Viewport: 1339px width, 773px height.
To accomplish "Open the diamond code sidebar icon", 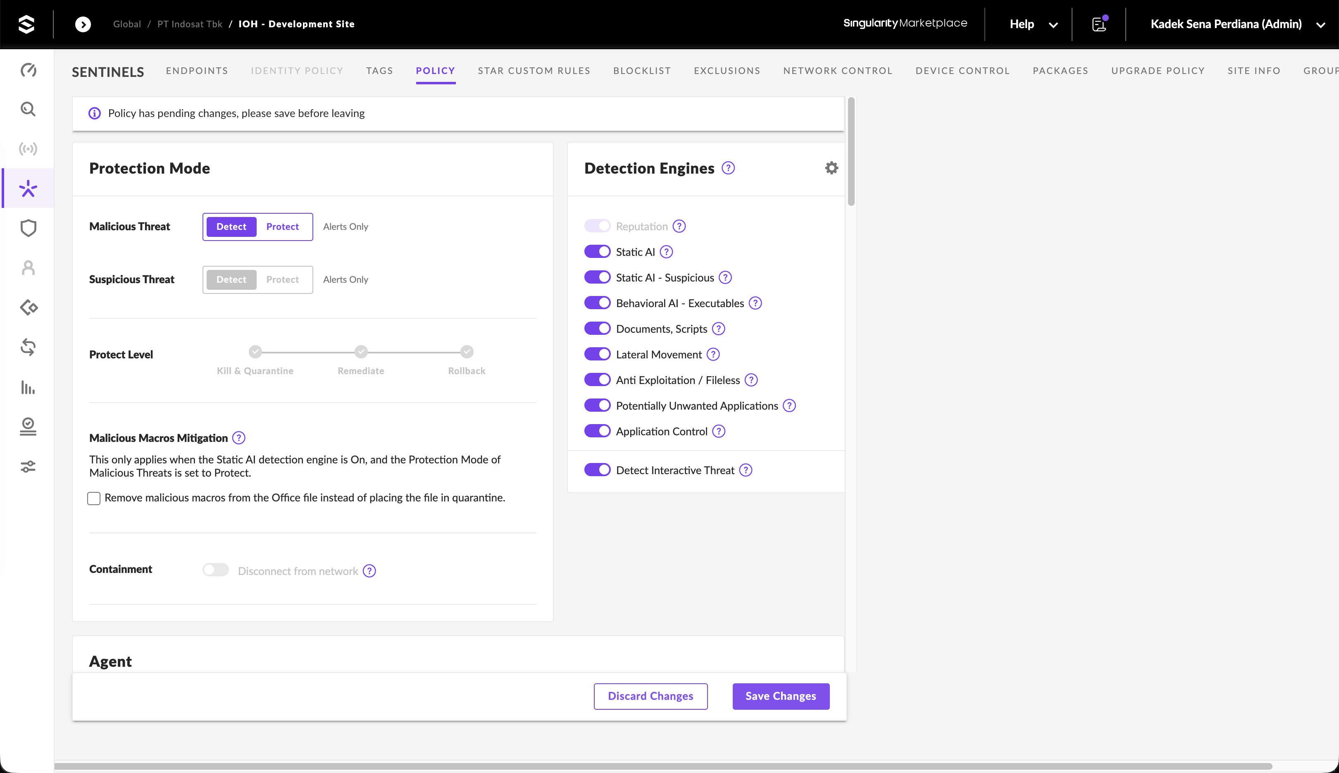I will coord(28,308).
